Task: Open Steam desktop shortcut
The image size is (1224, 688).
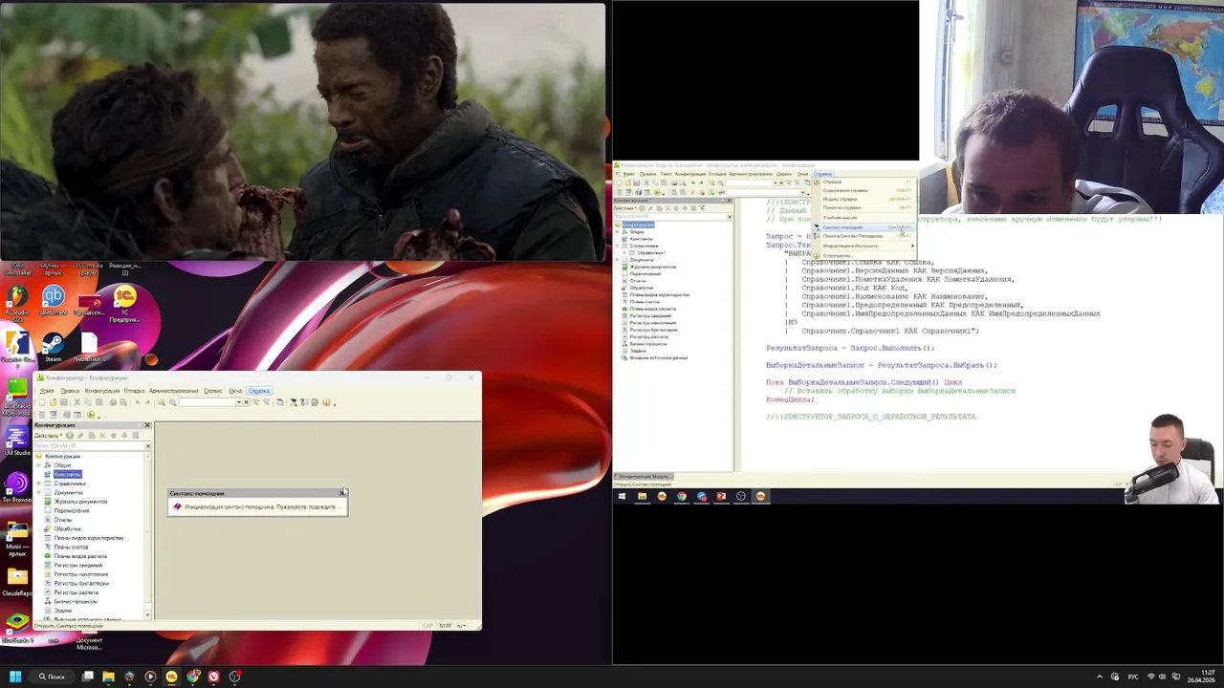Action: 54,348
